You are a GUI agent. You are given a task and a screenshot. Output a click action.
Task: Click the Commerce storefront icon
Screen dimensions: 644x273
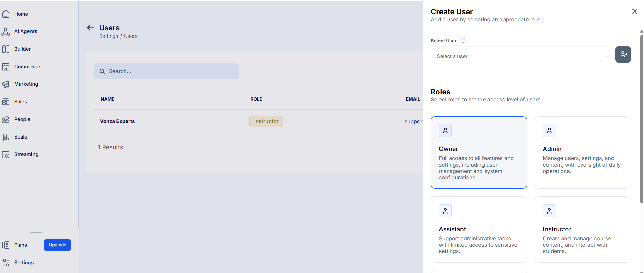pos(6,67)
